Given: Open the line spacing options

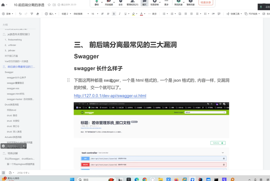Looking at the screenshot, I should [206, 14].
